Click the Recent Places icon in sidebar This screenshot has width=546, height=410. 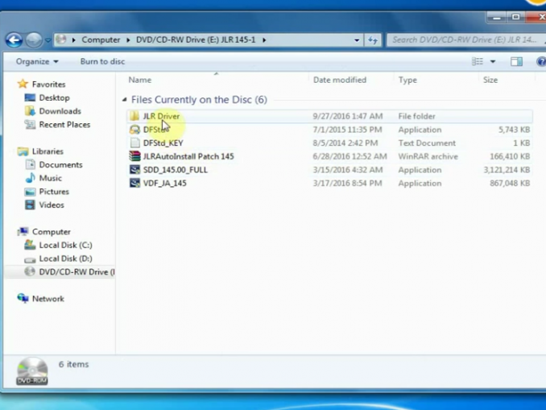[x=30, y=124]
